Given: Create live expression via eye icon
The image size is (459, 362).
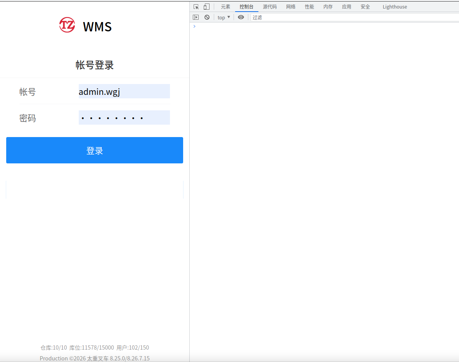Looking at the screenshot, I should tap(241, 17).
